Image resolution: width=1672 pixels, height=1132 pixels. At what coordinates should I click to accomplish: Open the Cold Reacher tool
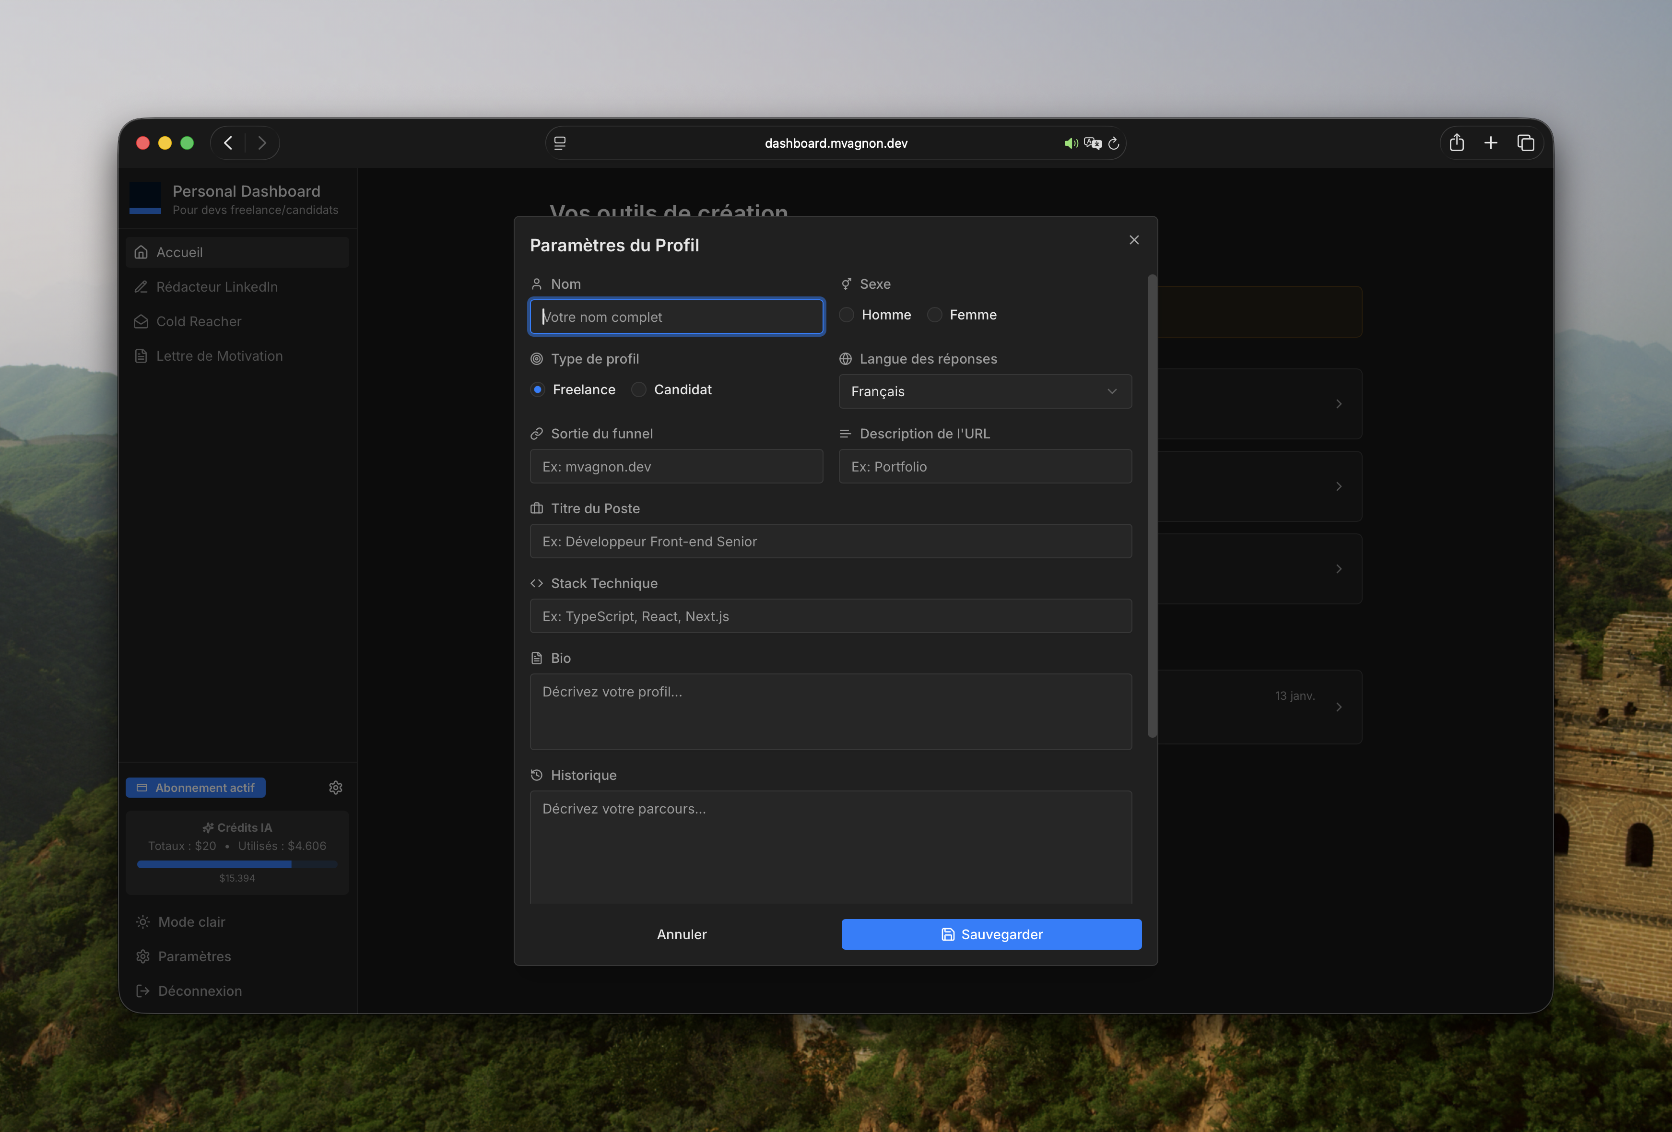pyautogui.click(x=199, y=321)
